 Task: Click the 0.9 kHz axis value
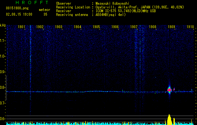tap(3, 72)
